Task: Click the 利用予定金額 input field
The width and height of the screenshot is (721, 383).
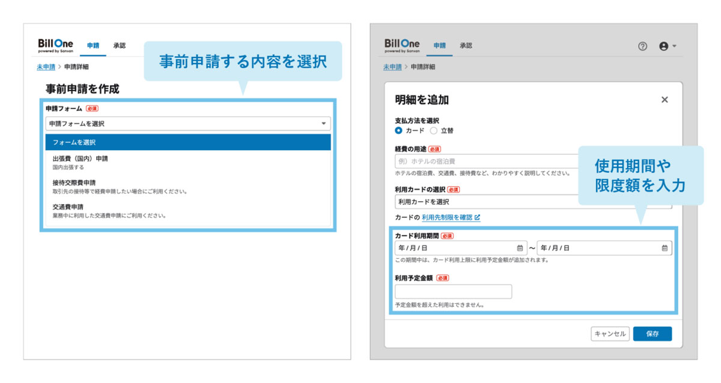Action: [454, 291]
